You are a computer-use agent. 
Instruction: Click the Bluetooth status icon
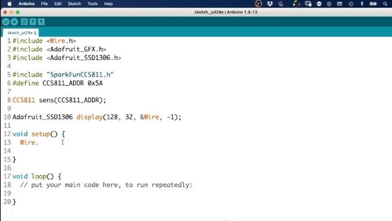click(x=362, y=4)
